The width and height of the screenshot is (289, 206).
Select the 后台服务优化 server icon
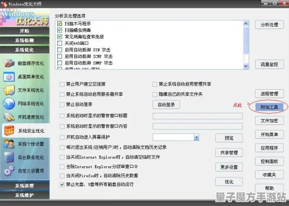pyautogui.click(x=9, y=157)
